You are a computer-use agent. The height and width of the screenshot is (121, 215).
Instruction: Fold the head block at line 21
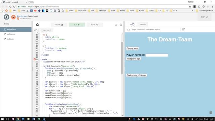39,59
